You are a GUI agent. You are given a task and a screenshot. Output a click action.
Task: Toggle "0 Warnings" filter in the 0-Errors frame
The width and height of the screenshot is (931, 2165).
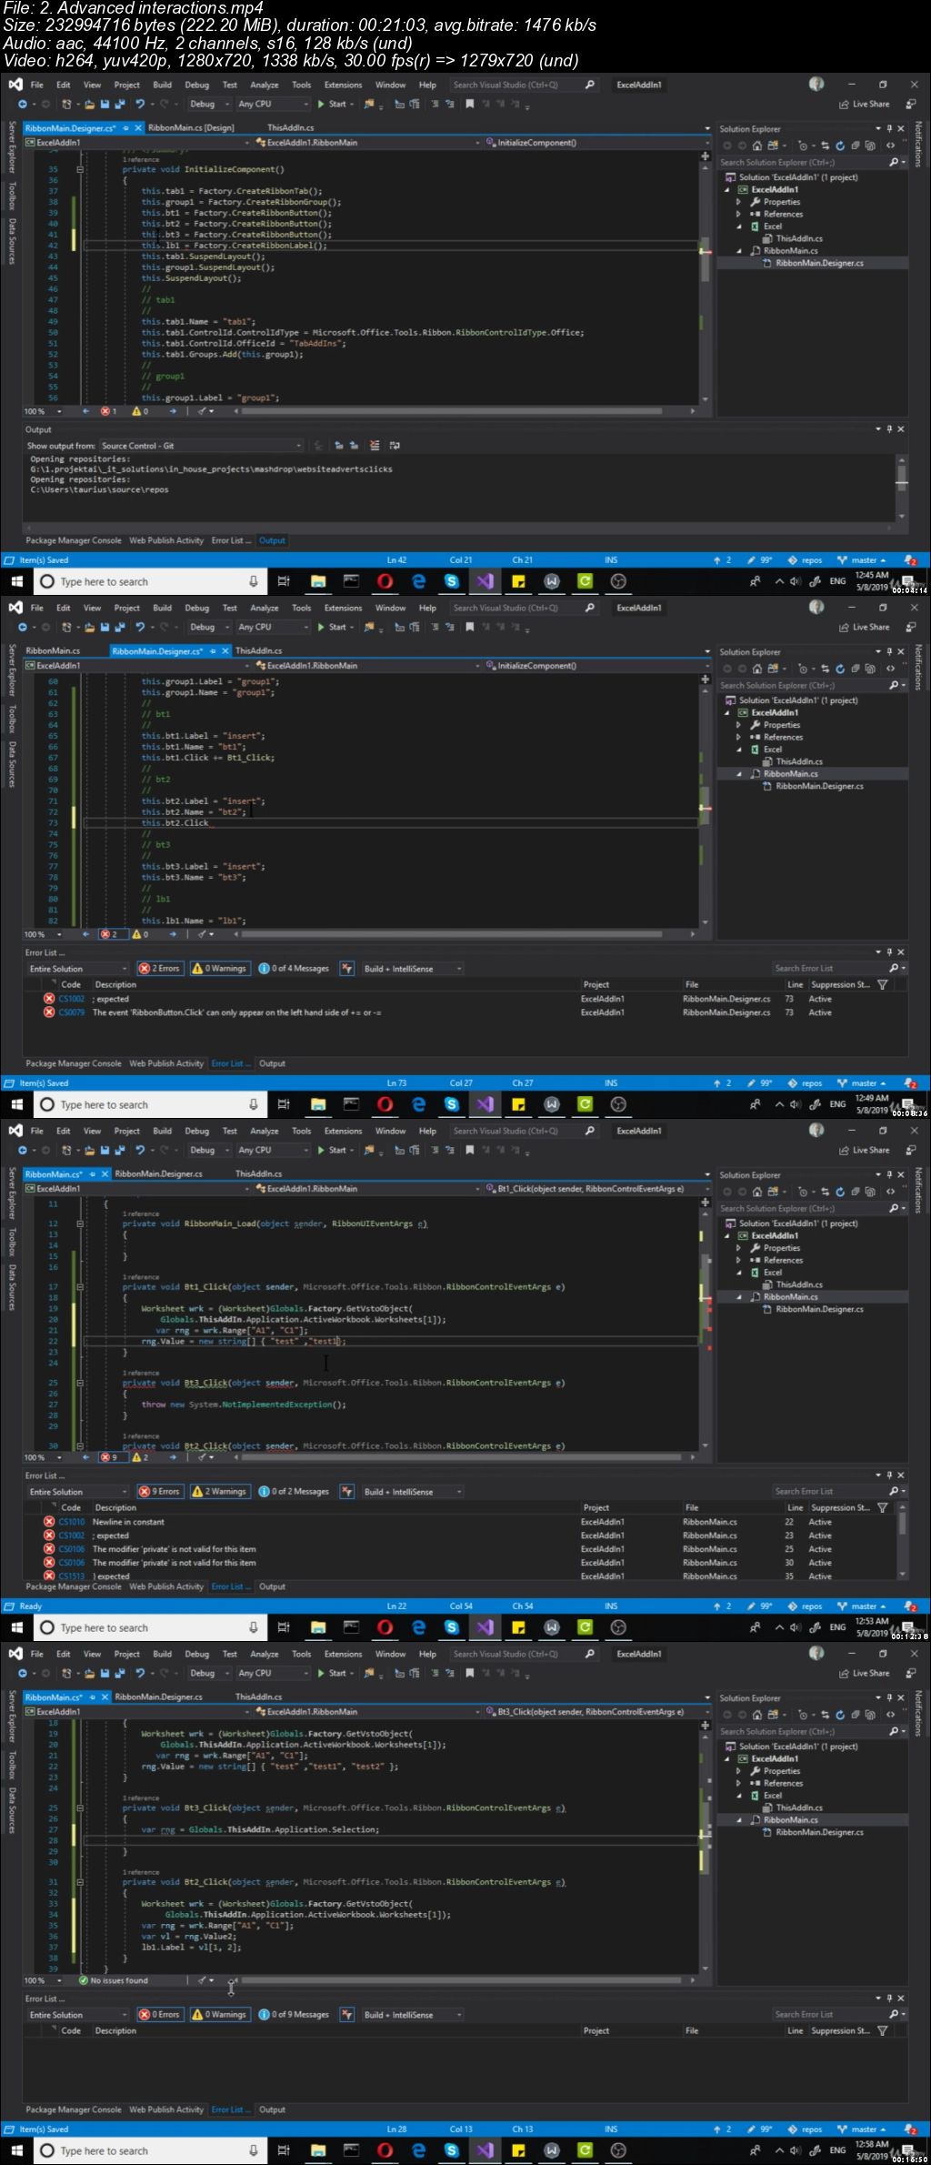pos(219,2015)
